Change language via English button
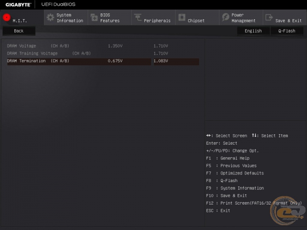Viewport: 307px width, 230px height. pos(253,31)
